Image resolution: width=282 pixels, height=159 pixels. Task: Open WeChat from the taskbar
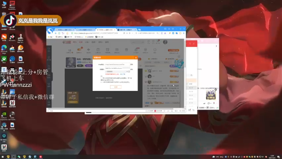[19, 157]
